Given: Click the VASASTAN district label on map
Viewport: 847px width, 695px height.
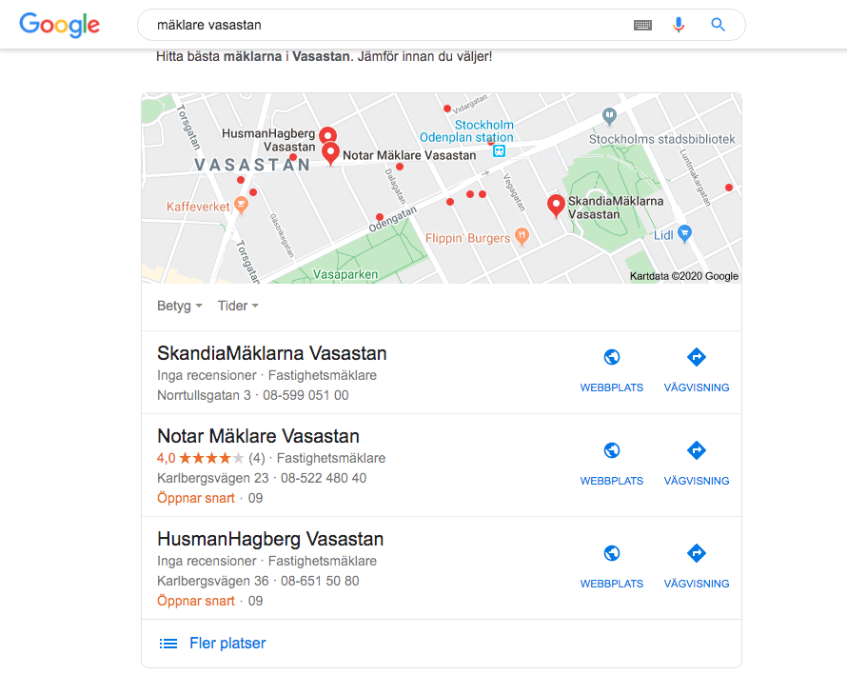Looking at the screenshot, I should click(252, 165).
